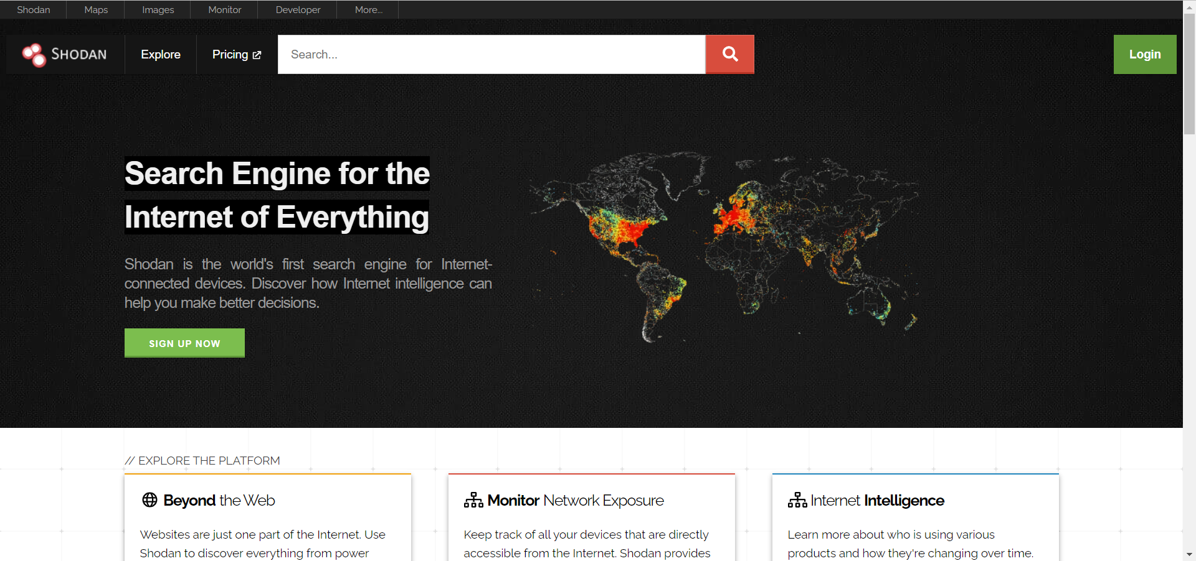Open the Images top bar item
The image size is (1196, 561).
pyautogui.click(x=158, y=10)
